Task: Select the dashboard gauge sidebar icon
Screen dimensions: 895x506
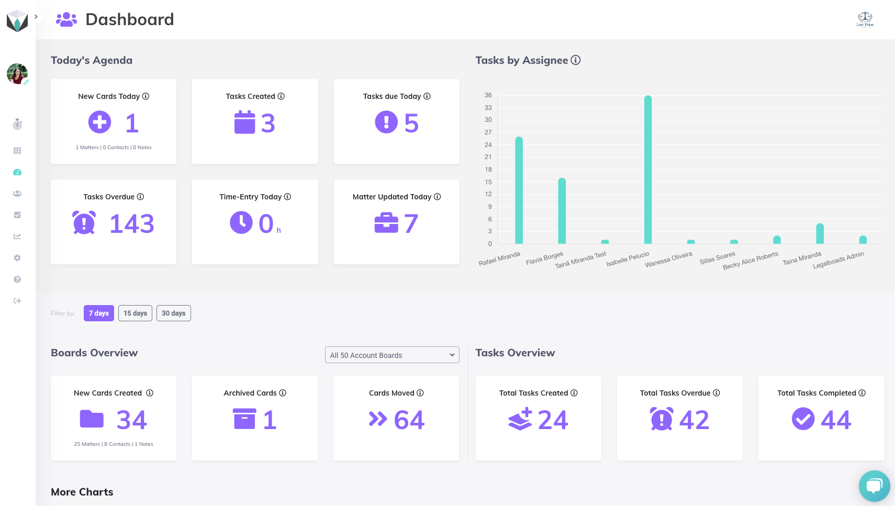Action: (x=17, y=172)
